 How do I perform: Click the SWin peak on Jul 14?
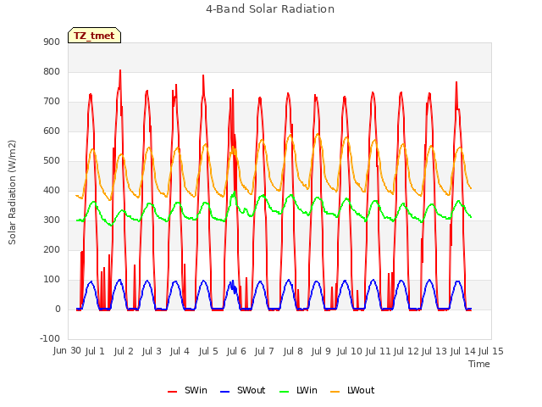click(x=456, y=82)
